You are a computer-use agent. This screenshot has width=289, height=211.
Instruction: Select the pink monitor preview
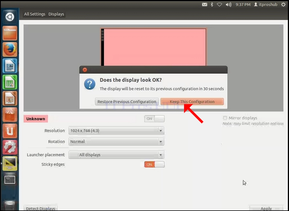(x=153, y=47)
